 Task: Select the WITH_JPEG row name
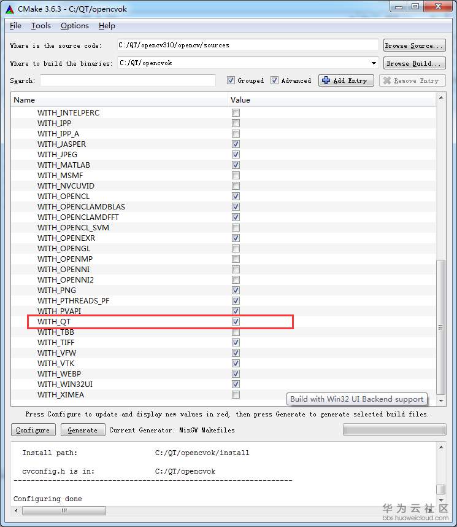click(57, 155)
